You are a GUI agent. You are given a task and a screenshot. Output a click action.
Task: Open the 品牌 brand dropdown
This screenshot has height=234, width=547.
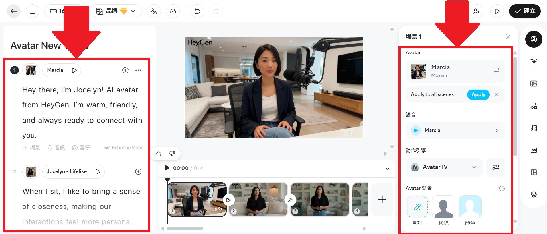click(116, 11)
